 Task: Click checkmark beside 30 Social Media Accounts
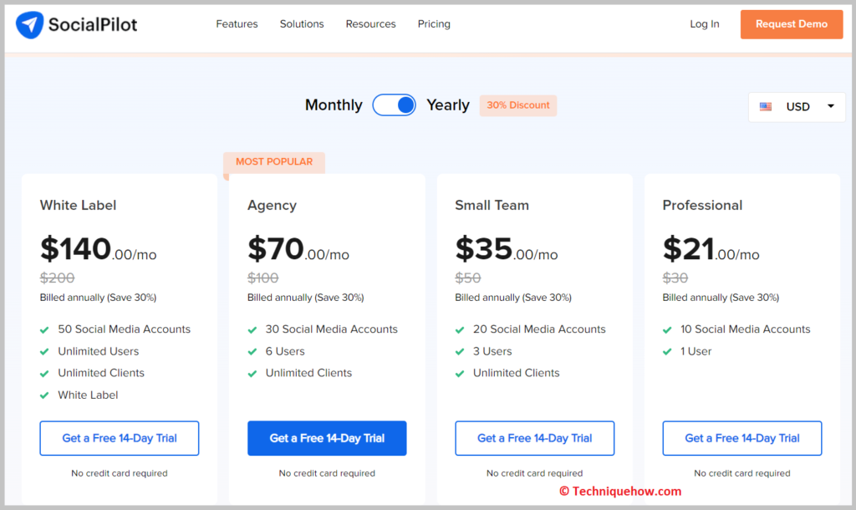(252, 329)
